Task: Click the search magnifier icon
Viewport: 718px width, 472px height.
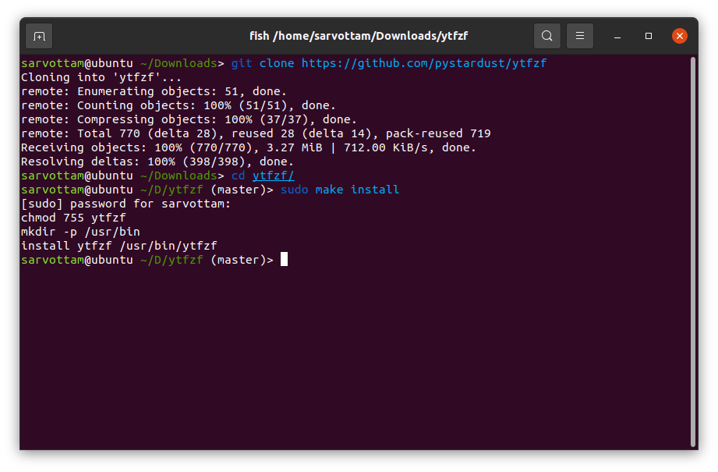Action: pos(546,36)
